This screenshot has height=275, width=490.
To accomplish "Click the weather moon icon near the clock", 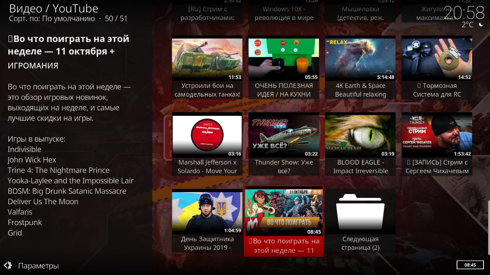I will [481, 24].
